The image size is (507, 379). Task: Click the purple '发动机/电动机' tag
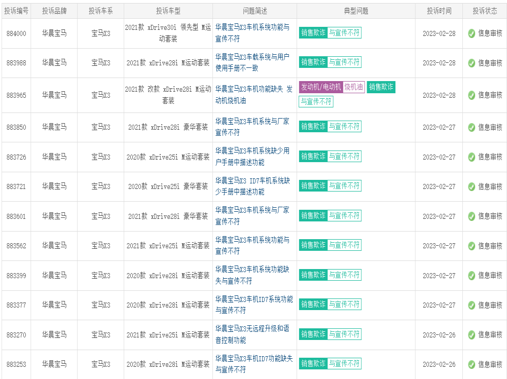[321, 87]
